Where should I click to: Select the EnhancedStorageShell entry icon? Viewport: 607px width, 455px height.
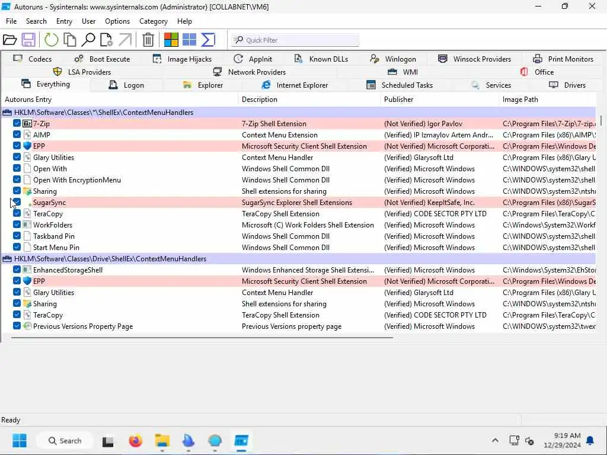[27, 270]
